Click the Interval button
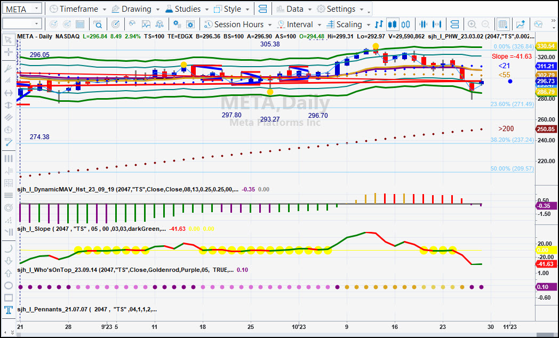559x338 pixels. (296, 24)
